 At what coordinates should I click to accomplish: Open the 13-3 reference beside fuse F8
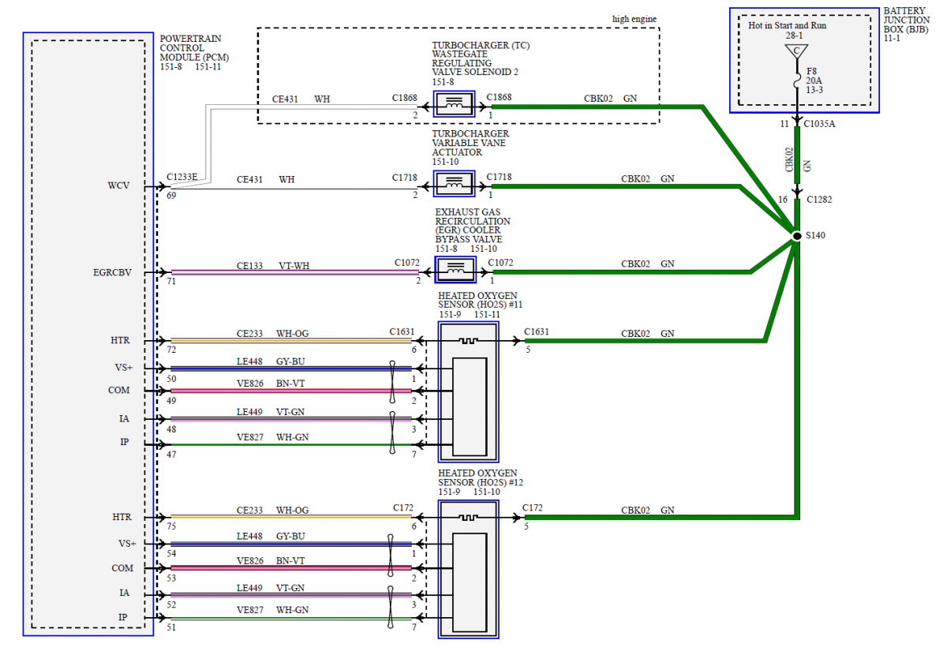815,91
